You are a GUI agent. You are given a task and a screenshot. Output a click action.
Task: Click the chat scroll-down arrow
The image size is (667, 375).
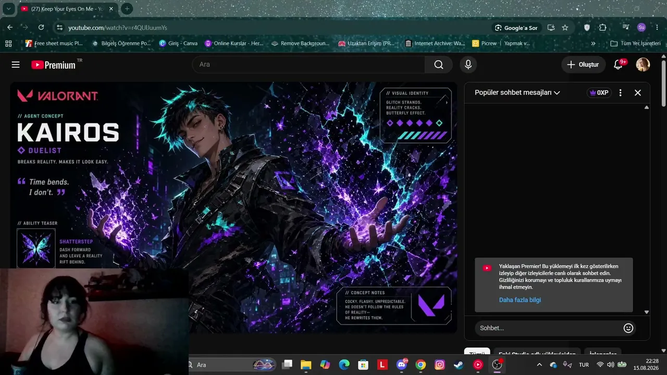647,312
